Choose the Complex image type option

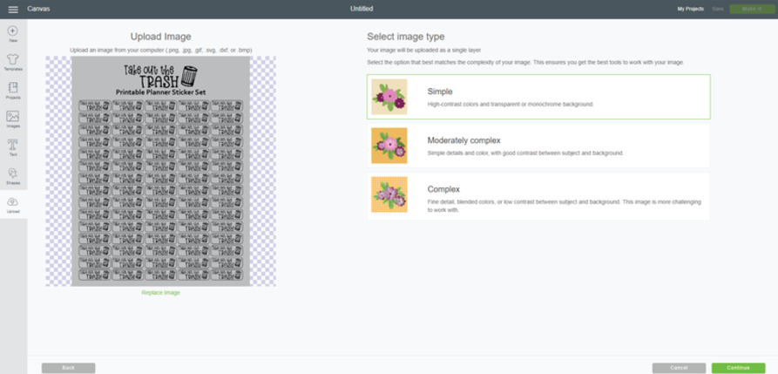tap(538, 195)
